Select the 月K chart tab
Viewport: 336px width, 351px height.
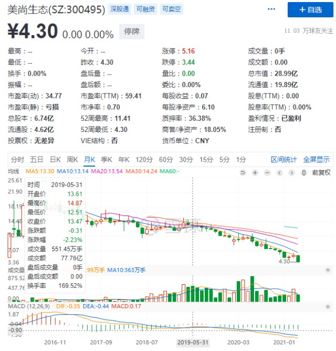(x=89, y=160)
